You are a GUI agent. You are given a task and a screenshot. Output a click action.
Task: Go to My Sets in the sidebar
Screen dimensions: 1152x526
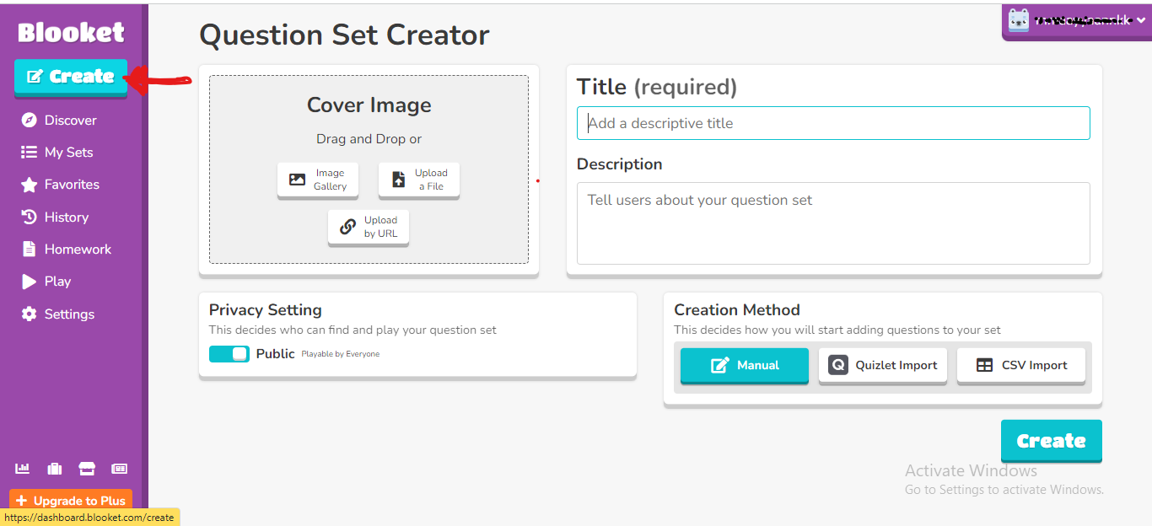click(x=57, y=153)
